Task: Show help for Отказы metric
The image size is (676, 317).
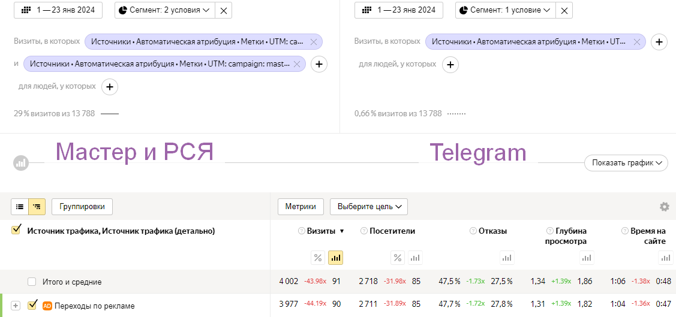Action: tap(473, 231)
